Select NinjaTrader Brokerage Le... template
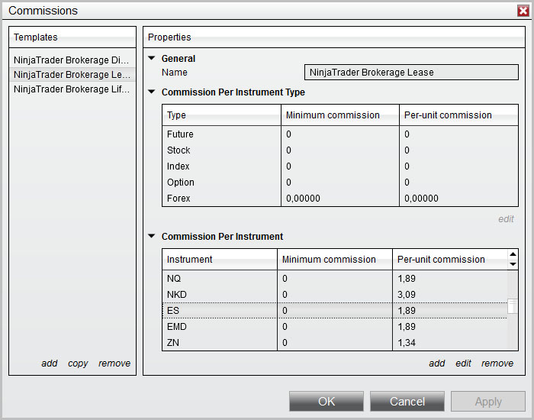Screen dimensions: 534x420 (72, 74)
